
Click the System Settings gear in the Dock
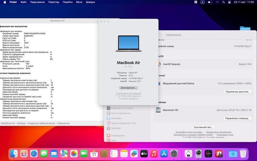pos(174,154)
